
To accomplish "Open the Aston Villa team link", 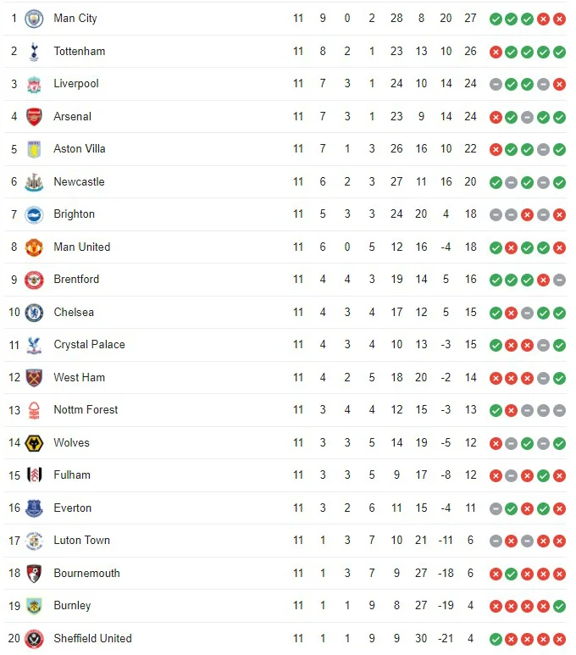I will pyautogui.click(x=80, y=149).
